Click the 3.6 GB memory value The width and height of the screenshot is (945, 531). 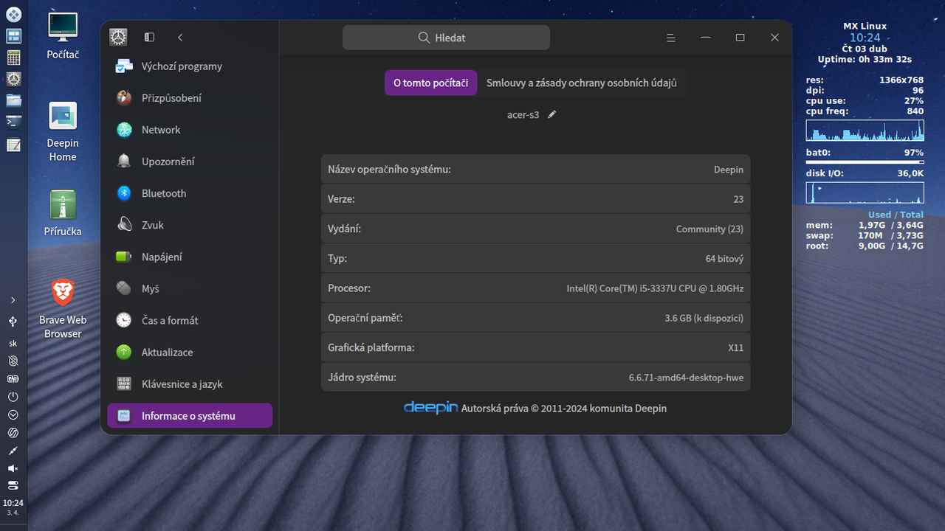[x=704, y=318]
